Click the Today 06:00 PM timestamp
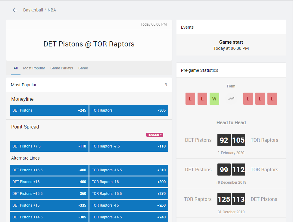The image size is (293, 222). (154, 24)
